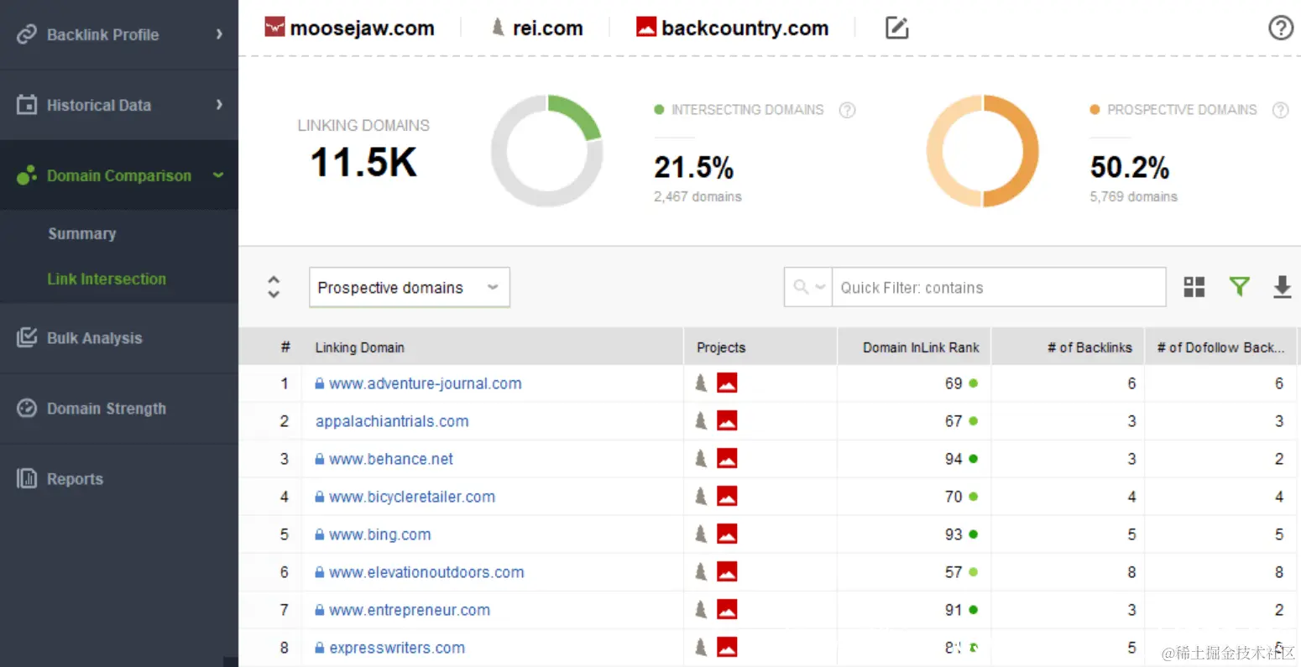Sort by # of Dofollow Back... header

(x=1220, y=347)
